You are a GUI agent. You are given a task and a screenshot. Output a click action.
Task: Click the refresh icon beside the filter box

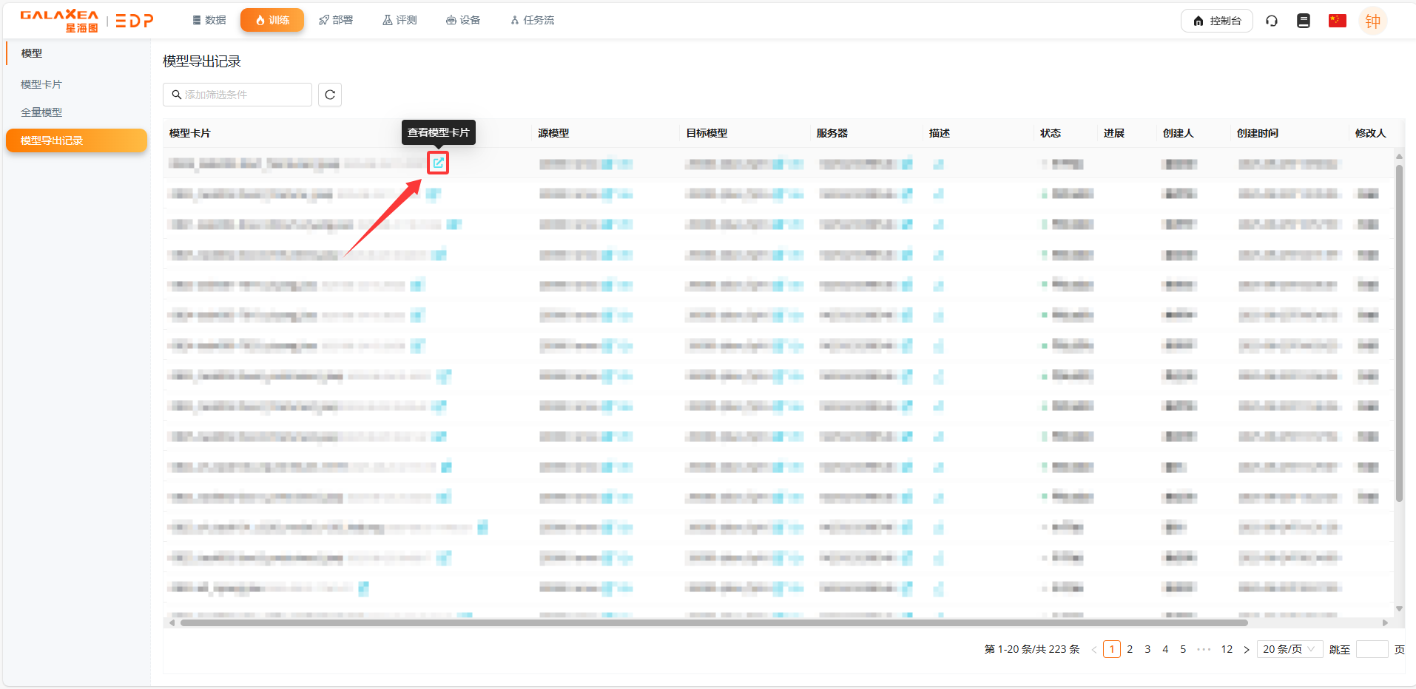tap(330, 95)
